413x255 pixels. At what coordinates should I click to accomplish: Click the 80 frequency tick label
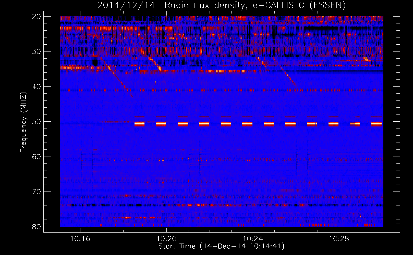click(x=37, y=227)
